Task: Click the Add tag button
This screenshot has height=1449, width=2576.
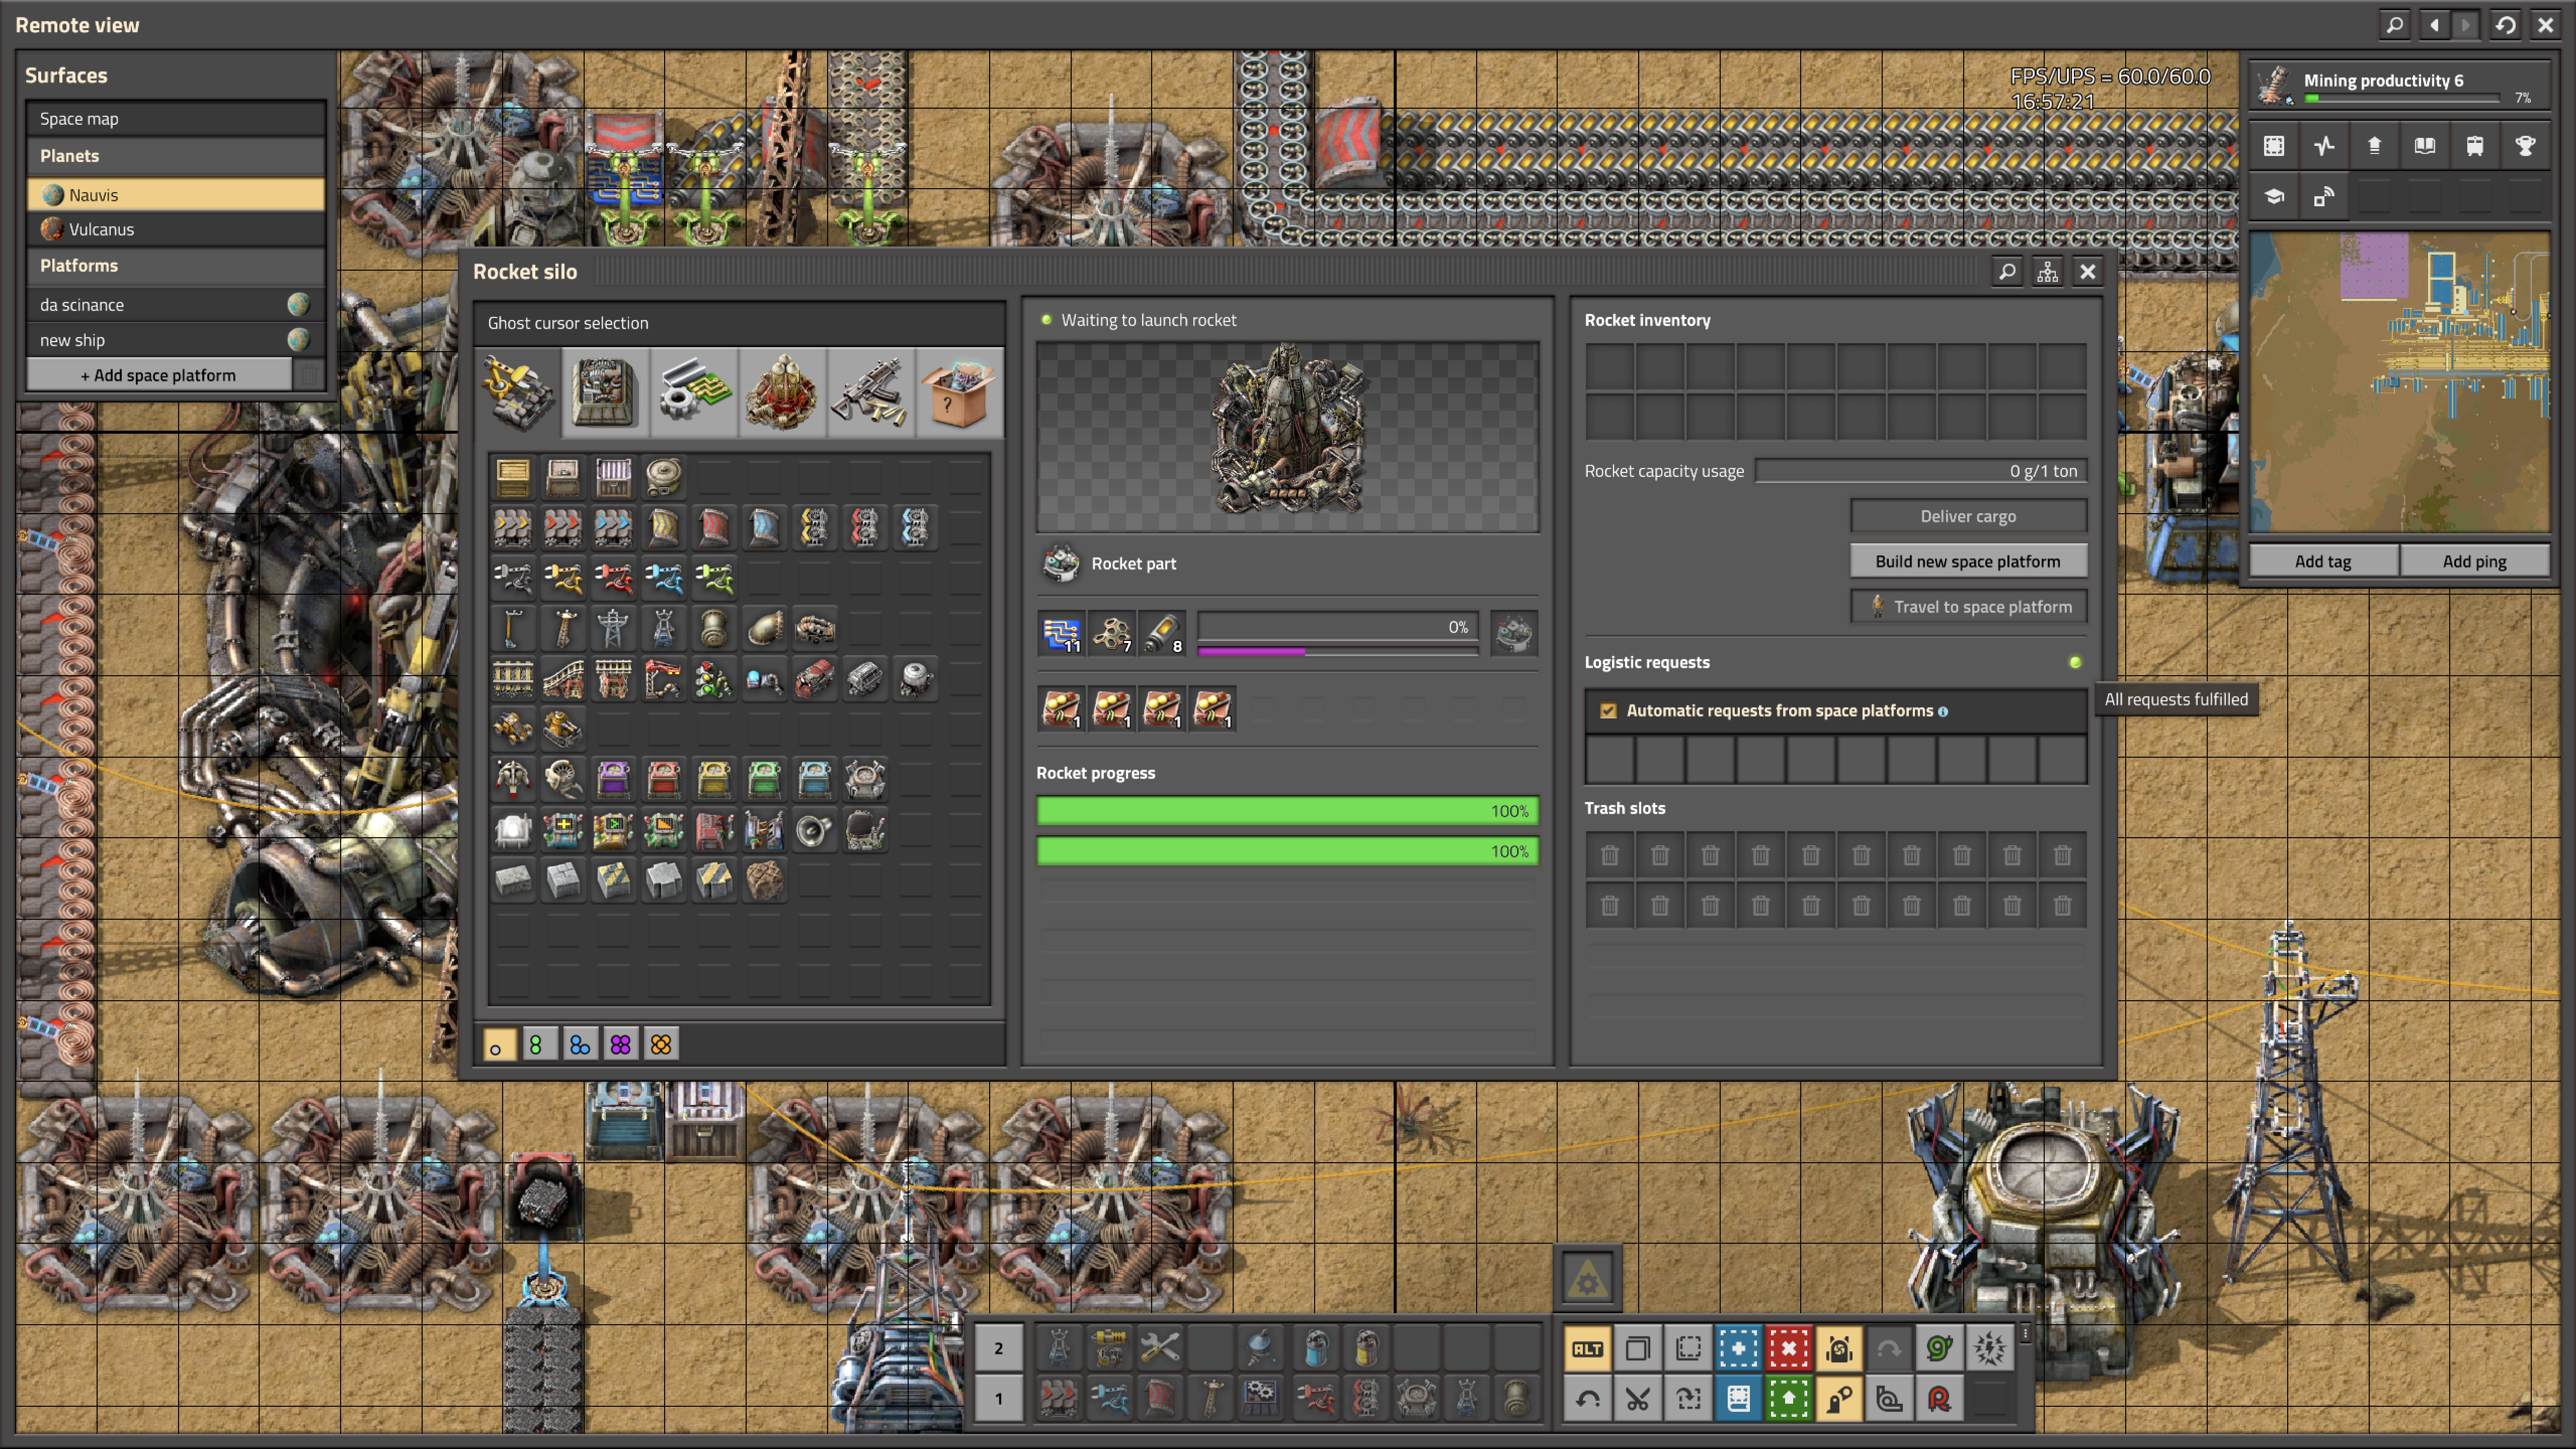Action: (x=2323, y=561)
